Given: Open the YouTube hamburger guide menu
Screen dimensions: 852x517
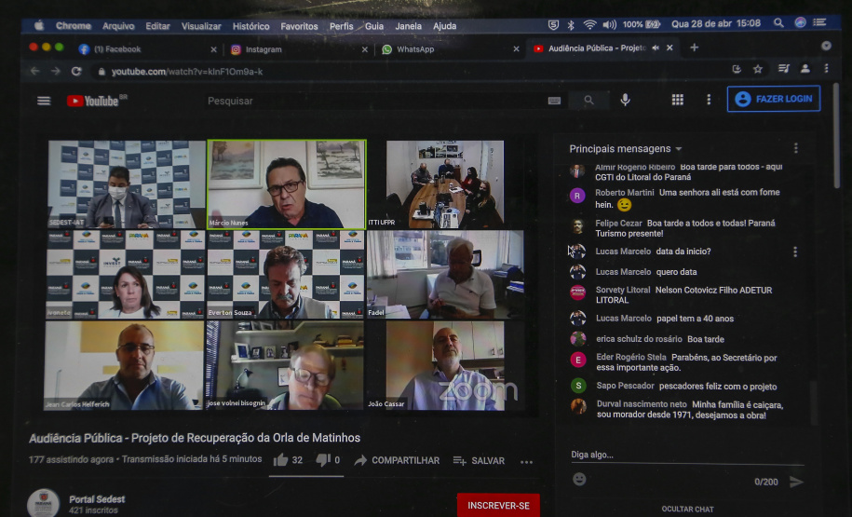Looking at the screenshot, I should point(44,101).
